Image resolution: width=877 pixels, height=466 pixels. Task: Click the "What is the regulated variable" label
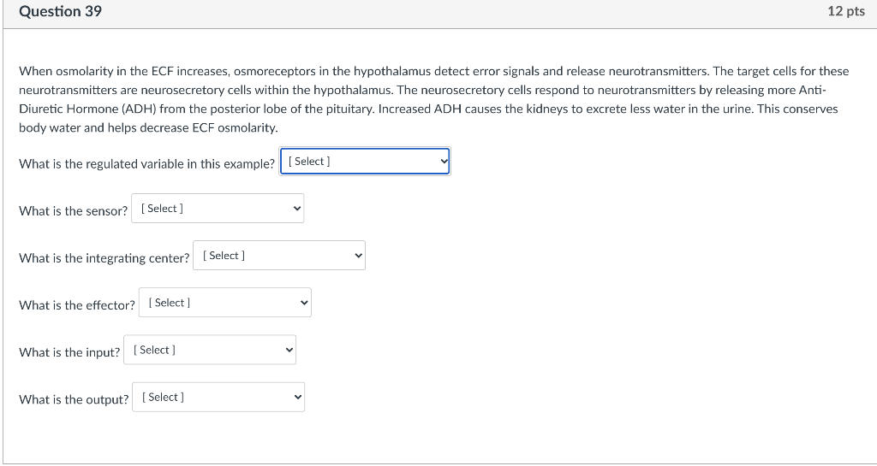click(146, 163)
